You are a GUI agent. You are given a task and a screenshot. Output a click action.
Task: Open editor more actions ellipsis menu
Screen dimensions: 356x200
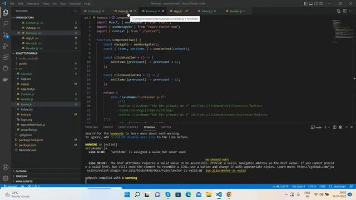click(x=351, y=11)
